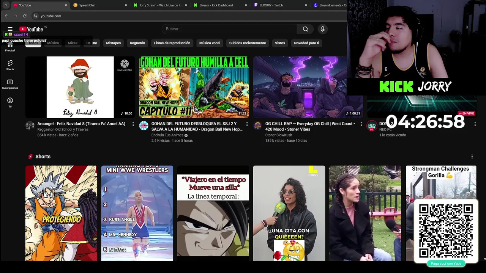Select Listas de reproducción chip
Screen dimensions: 486x273
coord(172,43)
